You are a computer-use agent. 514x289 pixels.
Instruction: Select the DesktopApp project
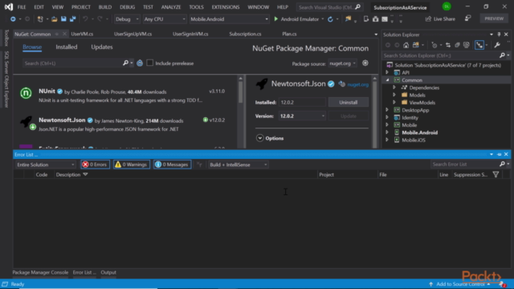pos(415,110)
